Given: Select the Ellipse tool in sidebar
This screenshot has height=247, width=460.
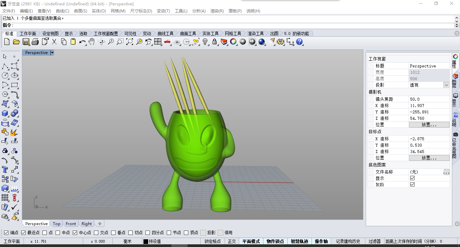Looking at the screenshot, I should pyautogui.click(x=14, y=76).
